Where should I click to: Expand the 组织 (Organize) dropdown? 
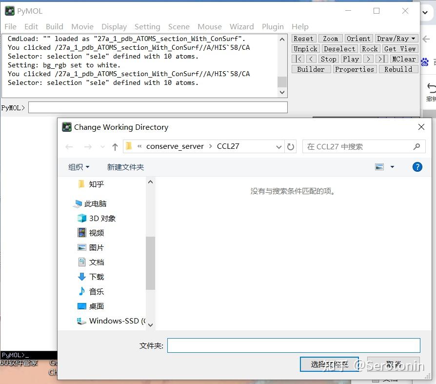(79, 166)
